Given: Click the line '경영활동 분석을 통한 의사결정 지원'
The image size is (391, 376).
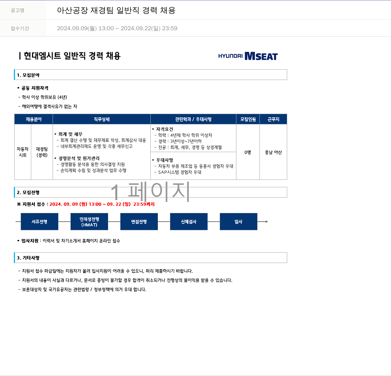Looking at the screenshot, I should [92, 164].
